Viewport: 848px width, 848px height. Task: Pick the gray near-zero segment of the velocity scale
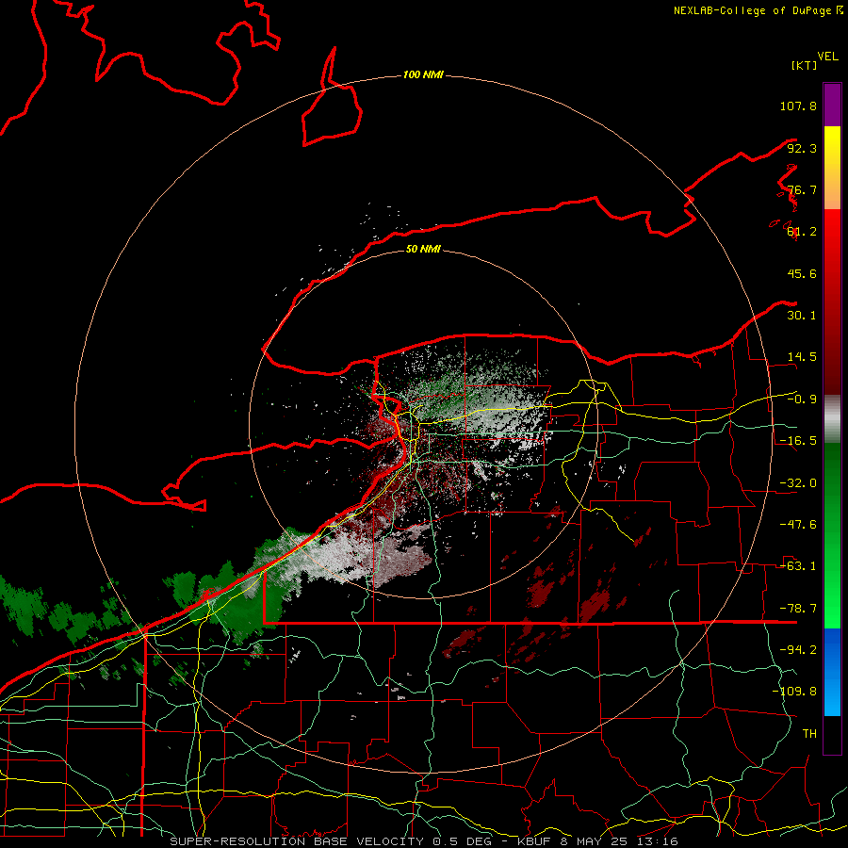832,419
